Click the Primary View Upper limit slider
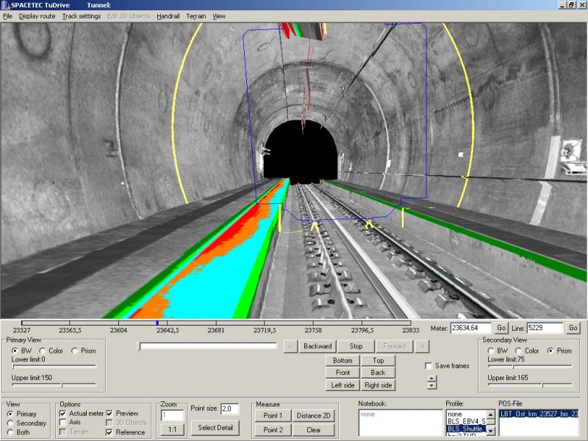Image resolution: width=588 pixels, height=441 pixels. [53, 384]
